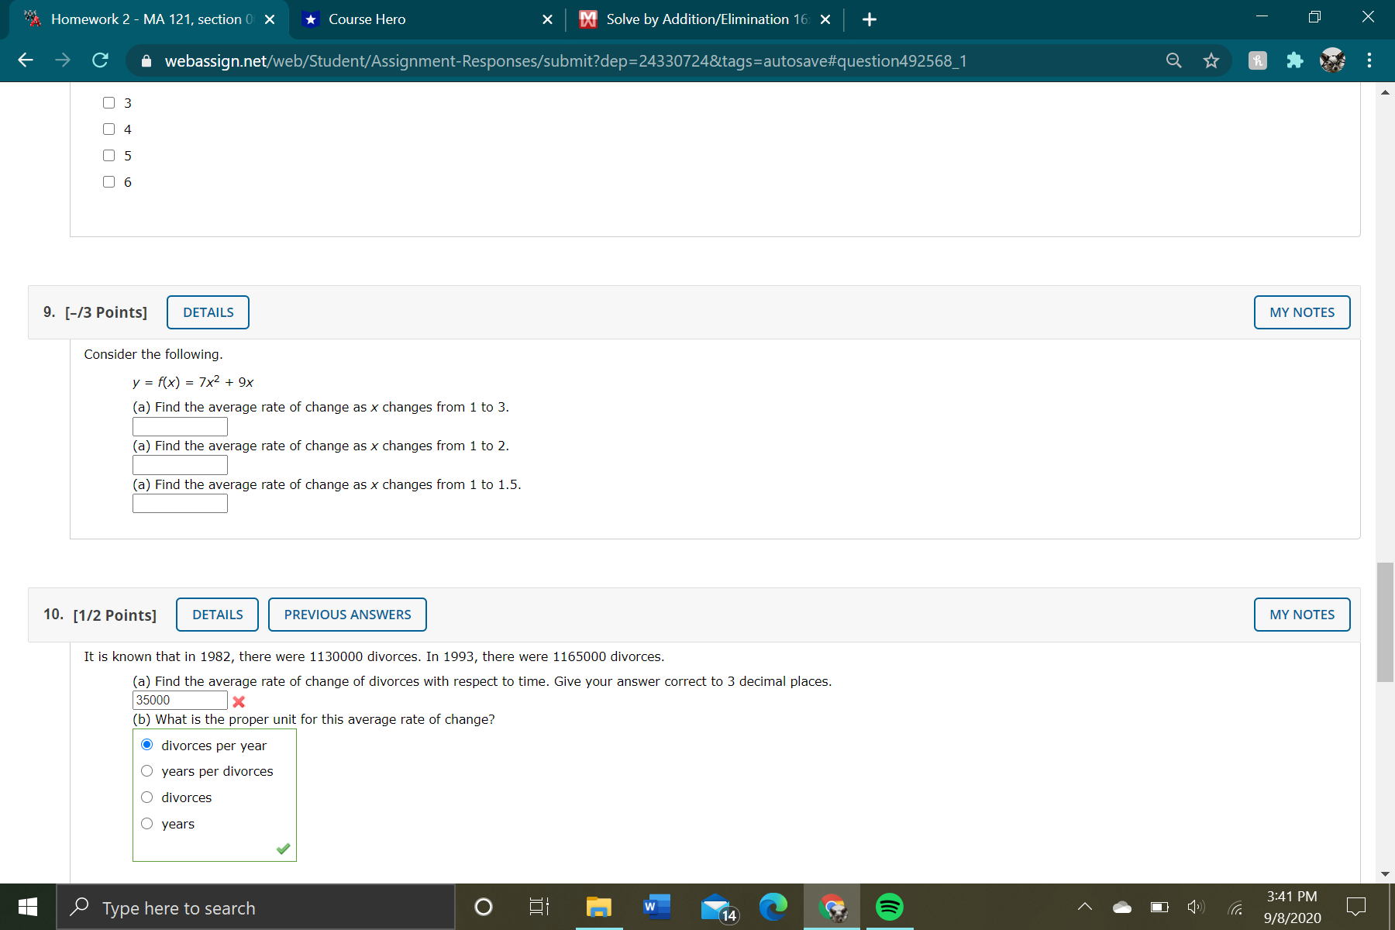Open File Explorer from the taskbar

[x=598, y=907]
